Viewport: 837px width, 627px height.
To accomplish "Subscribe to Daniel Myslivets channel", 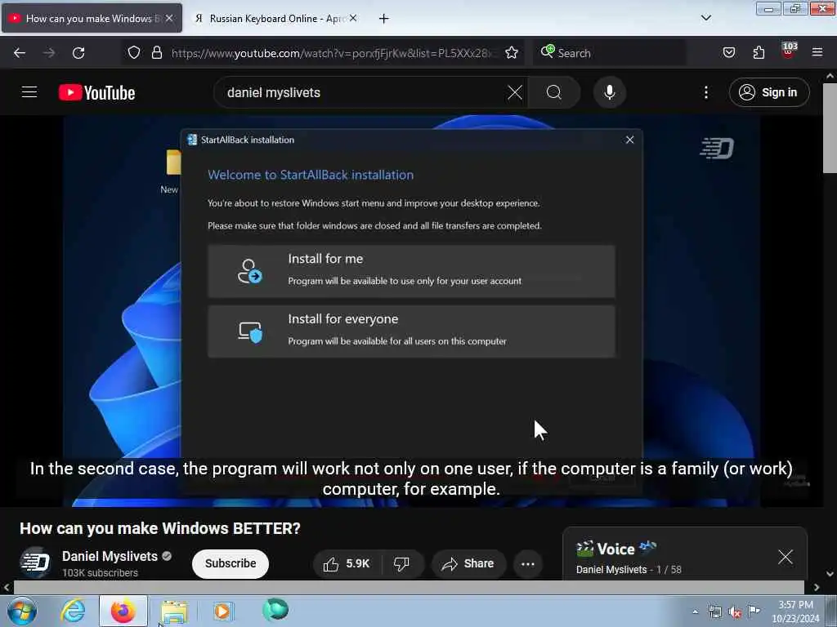I will (230, 563).
